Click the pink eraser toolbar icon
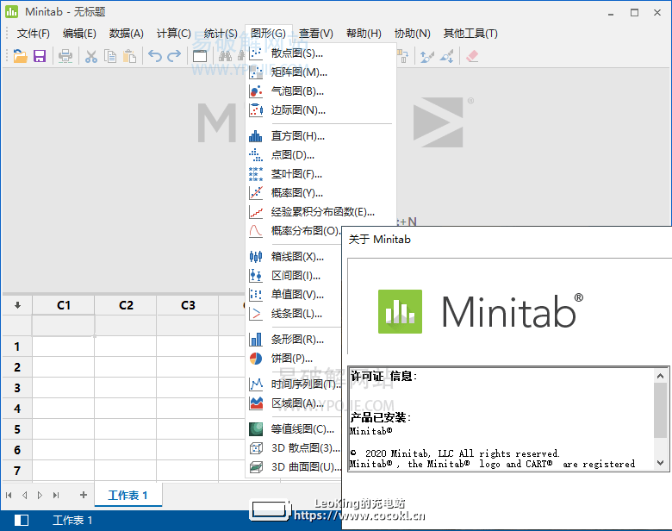The image size is (672, 531). tap(472, 56)
